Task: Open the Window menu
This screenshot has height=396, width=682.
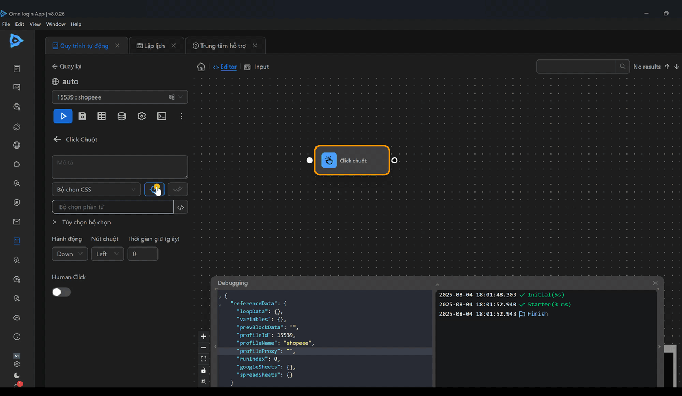Action: pos(56,24)
